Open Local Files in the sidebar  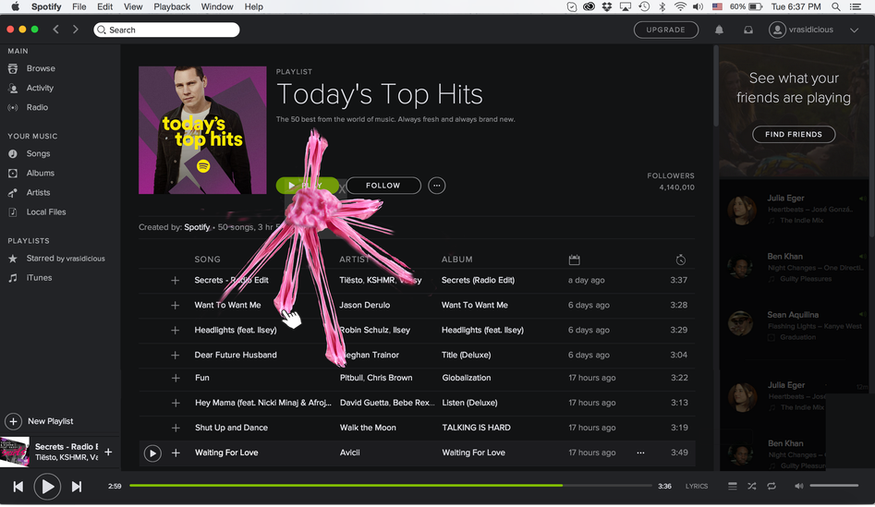pyautogui.click(x=46, y=212)
